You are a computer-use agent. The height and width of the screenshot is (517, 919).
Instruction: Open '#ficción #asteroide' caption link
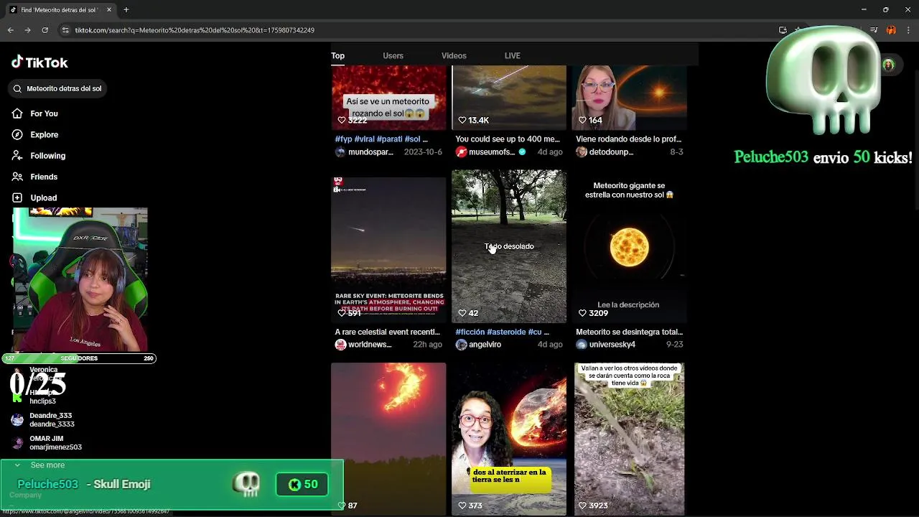pyautogui.click(x=502, y=332)
